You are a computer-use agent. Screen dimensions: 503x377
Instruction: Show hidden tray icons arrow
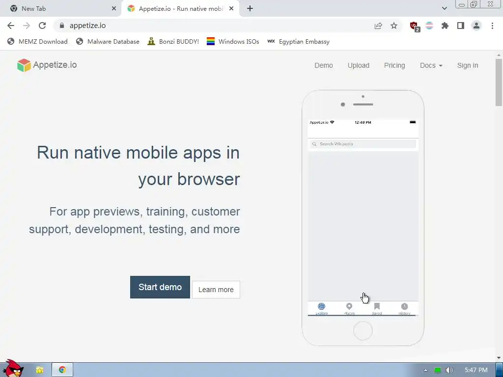[426, 370]
